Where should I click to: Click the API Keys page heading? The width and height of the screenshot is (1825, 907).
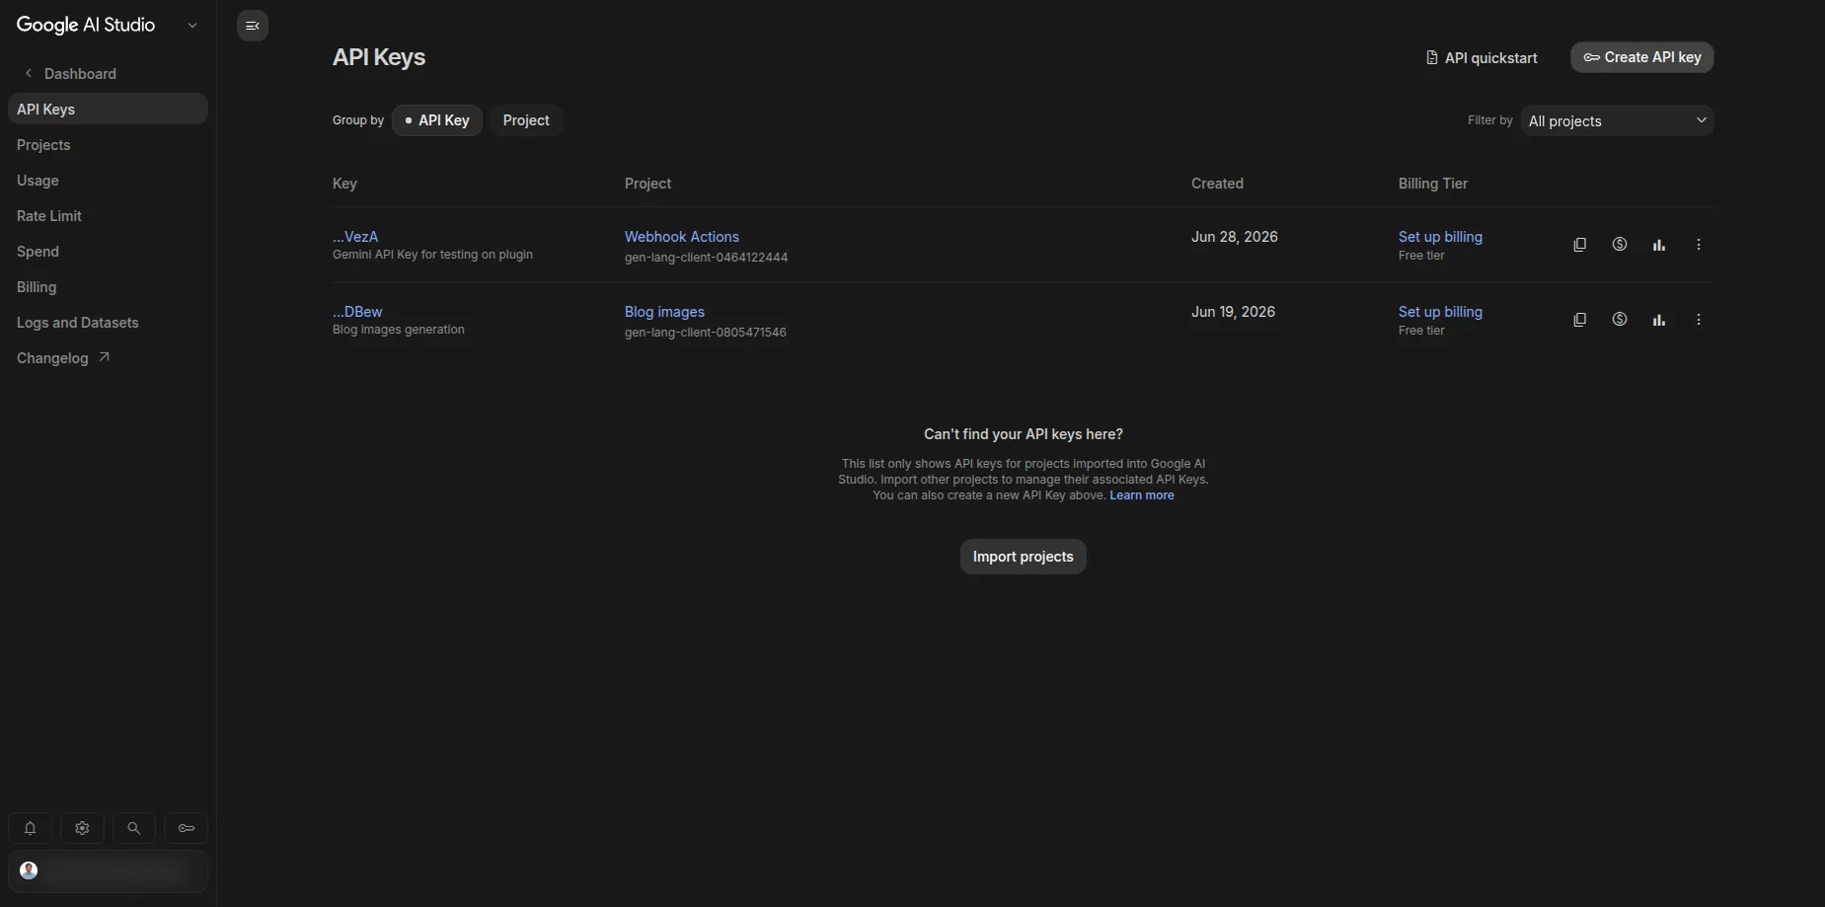pos(379,57)
